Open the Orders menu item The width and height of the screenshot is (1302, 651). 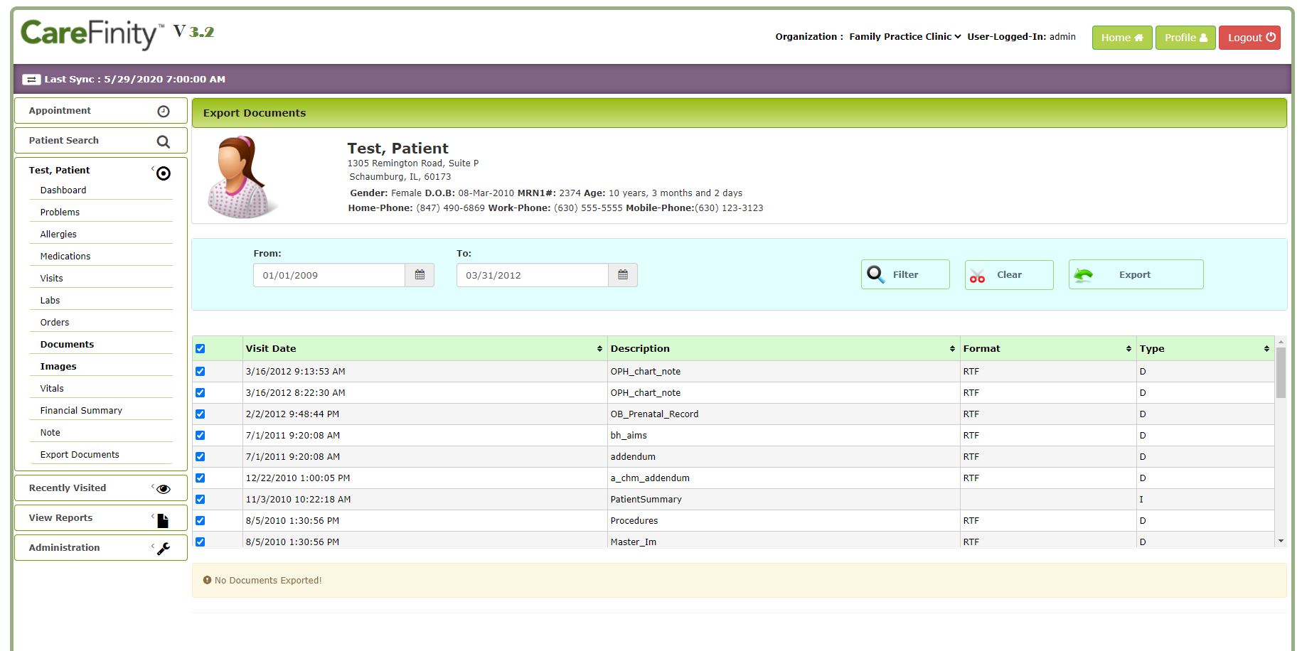tap(55, 323)
